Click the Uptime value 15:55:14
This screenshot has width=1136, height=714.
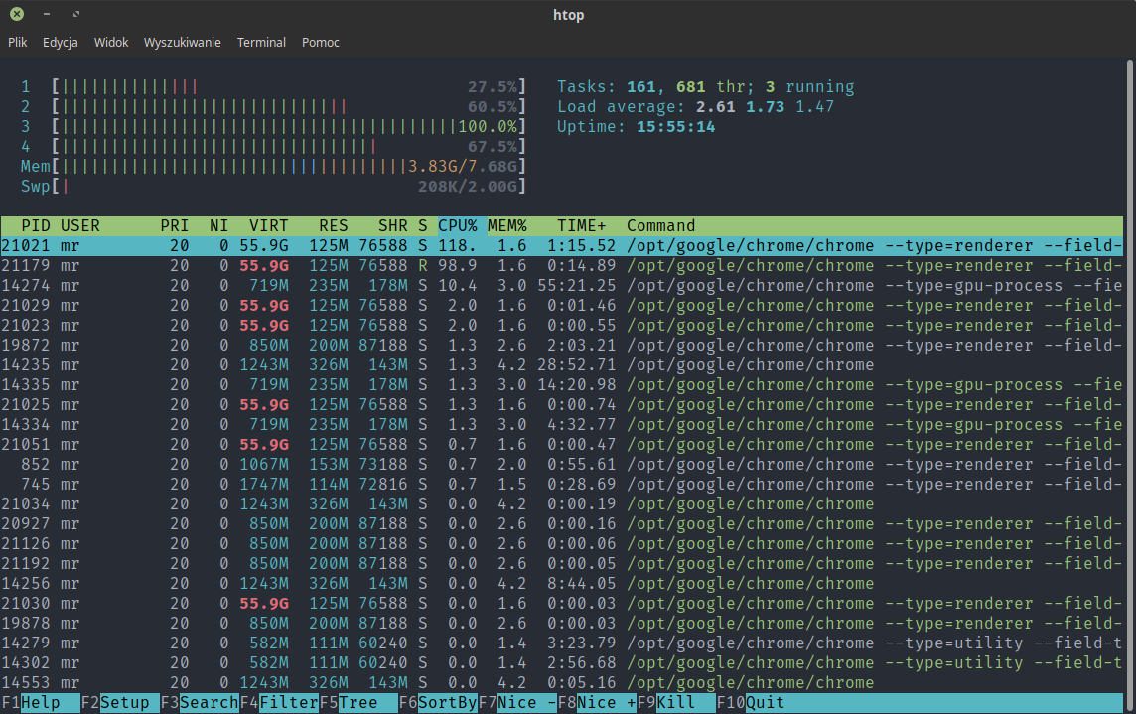point(675,127)
